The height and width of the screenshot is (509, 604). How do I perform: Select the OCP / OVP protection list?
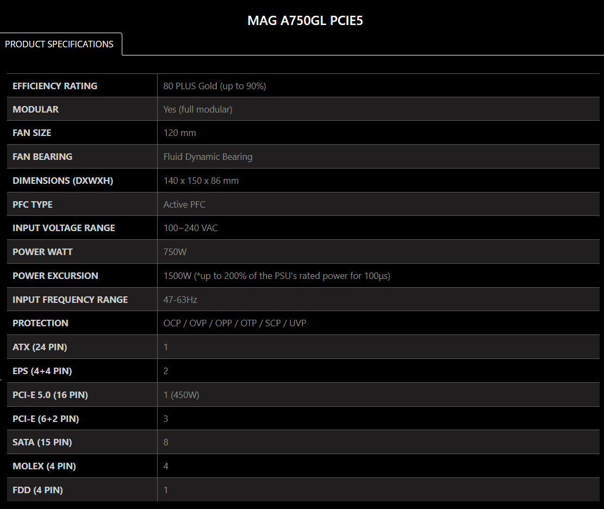234,323
